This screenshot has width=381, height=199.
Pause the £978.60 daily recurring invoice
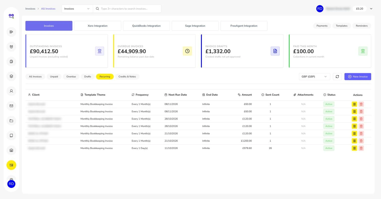click(354, 148)
